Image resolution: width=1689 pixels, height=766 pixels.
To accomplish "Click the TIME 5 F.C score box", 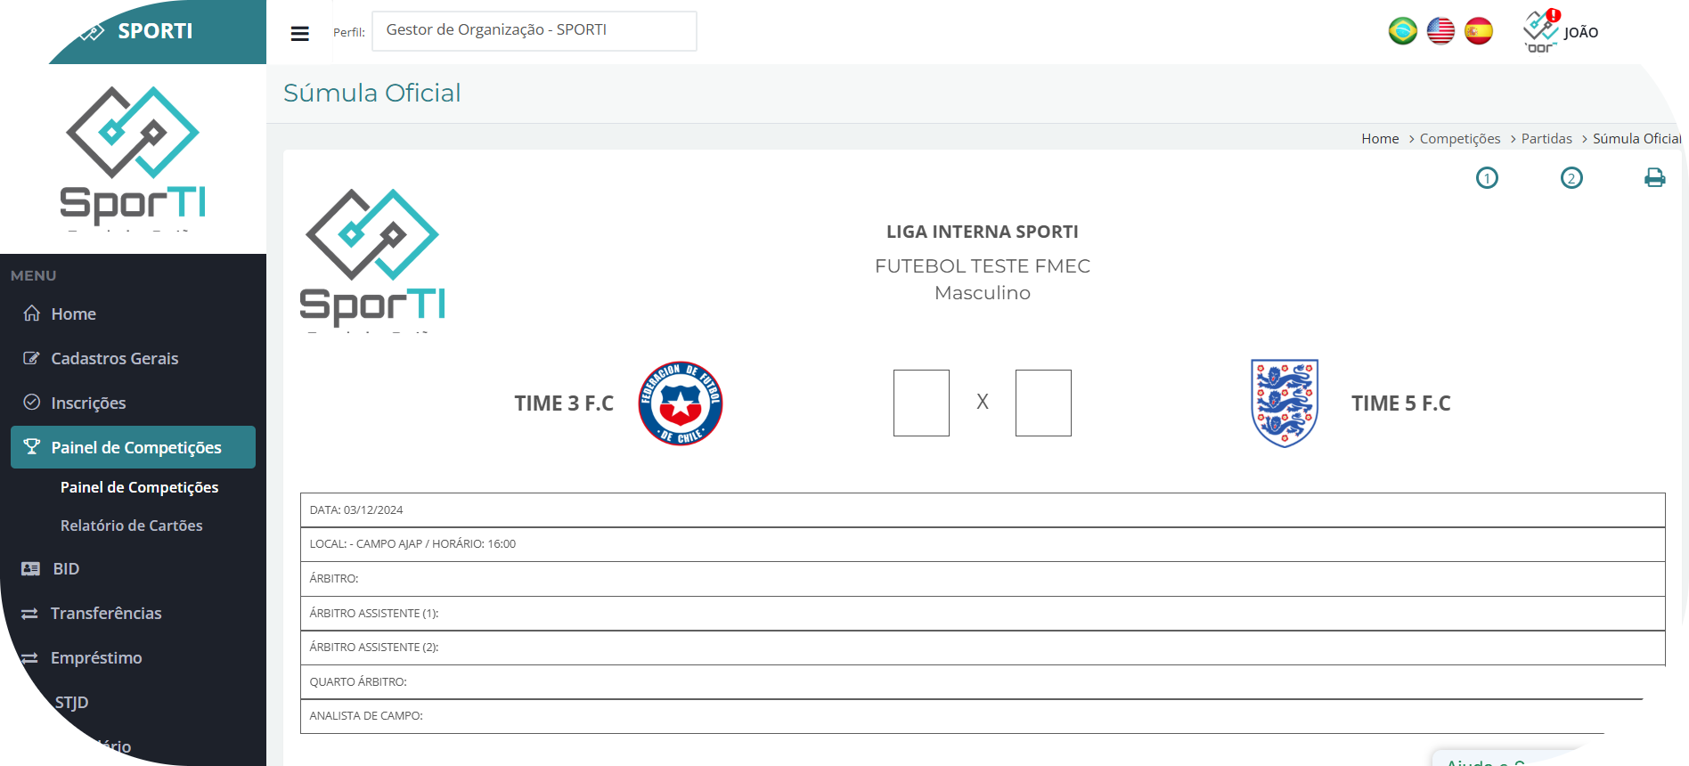I will pos(1043,403).
